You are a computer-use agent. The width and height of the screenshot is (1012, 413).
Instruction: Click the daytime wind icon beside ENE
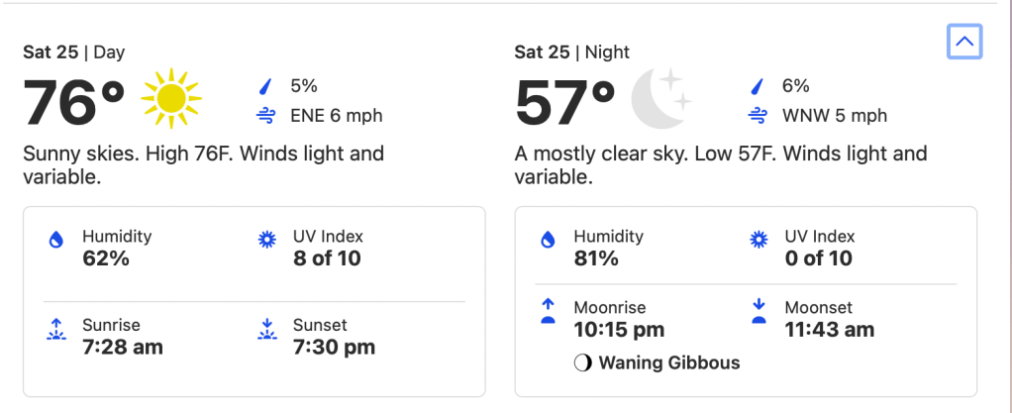click(x=265, y=116)
